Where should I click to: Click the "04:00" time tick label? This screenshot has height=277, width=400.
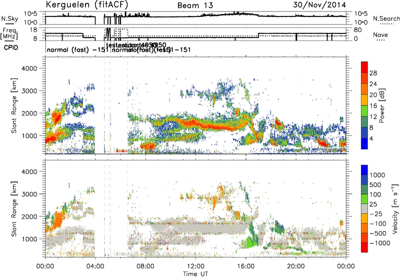pyautogui.click(x=95, y=266)
